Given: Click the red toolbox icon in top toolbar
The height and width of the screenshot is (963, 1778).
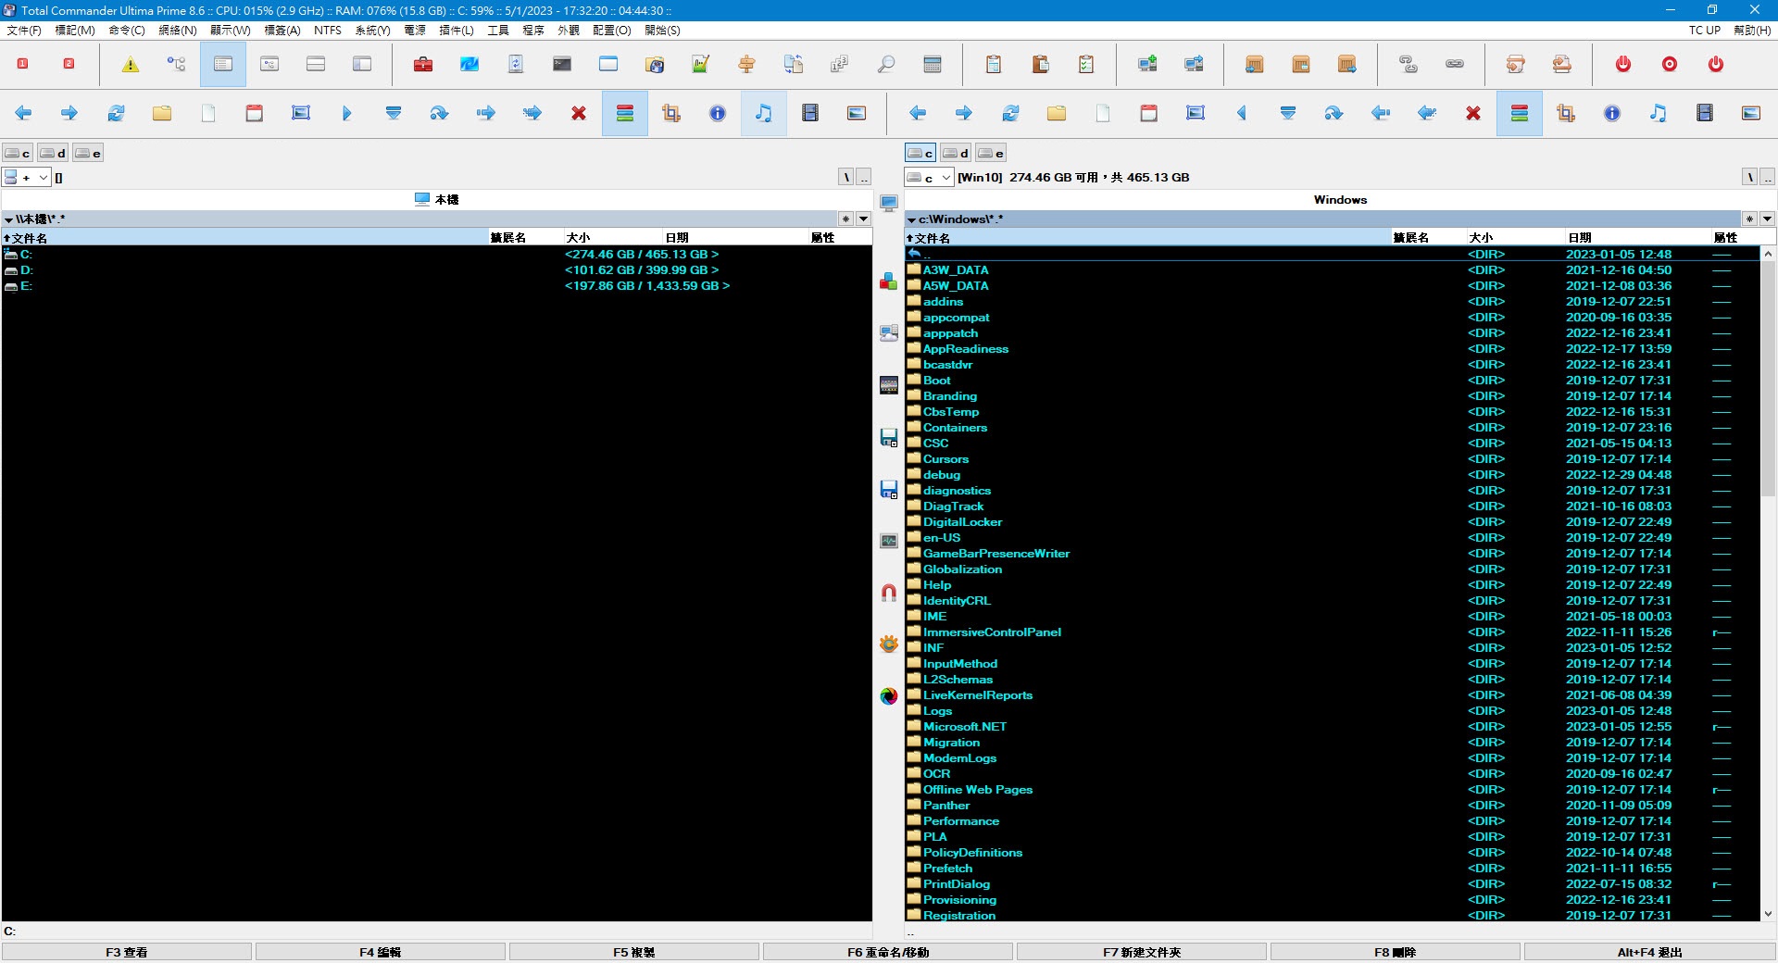Looking at the screenshot, I should tap(423, 64).
